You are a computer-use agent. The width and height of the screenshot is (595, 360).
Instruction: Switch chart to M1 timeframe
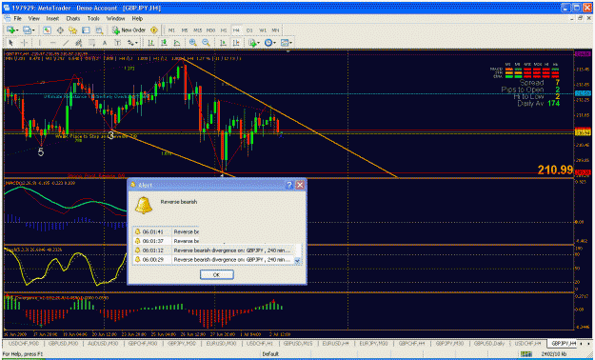171,30
